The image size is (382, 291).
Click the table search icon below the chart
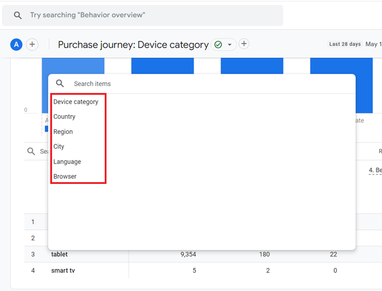pos(31,151)
